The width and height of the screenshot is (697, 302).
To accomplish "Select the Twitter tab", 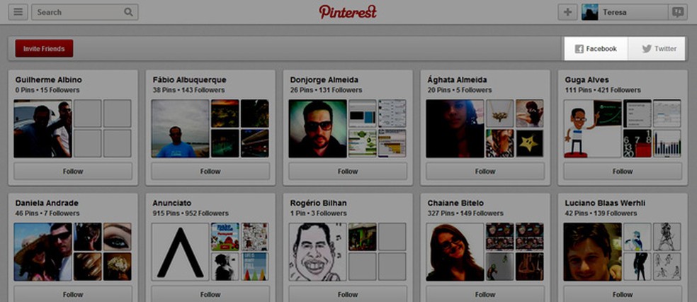I will click(x=657, y=48).
